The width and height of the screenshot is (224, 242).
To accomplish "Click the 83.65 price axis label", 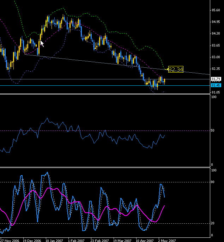I will pos(216,46).
